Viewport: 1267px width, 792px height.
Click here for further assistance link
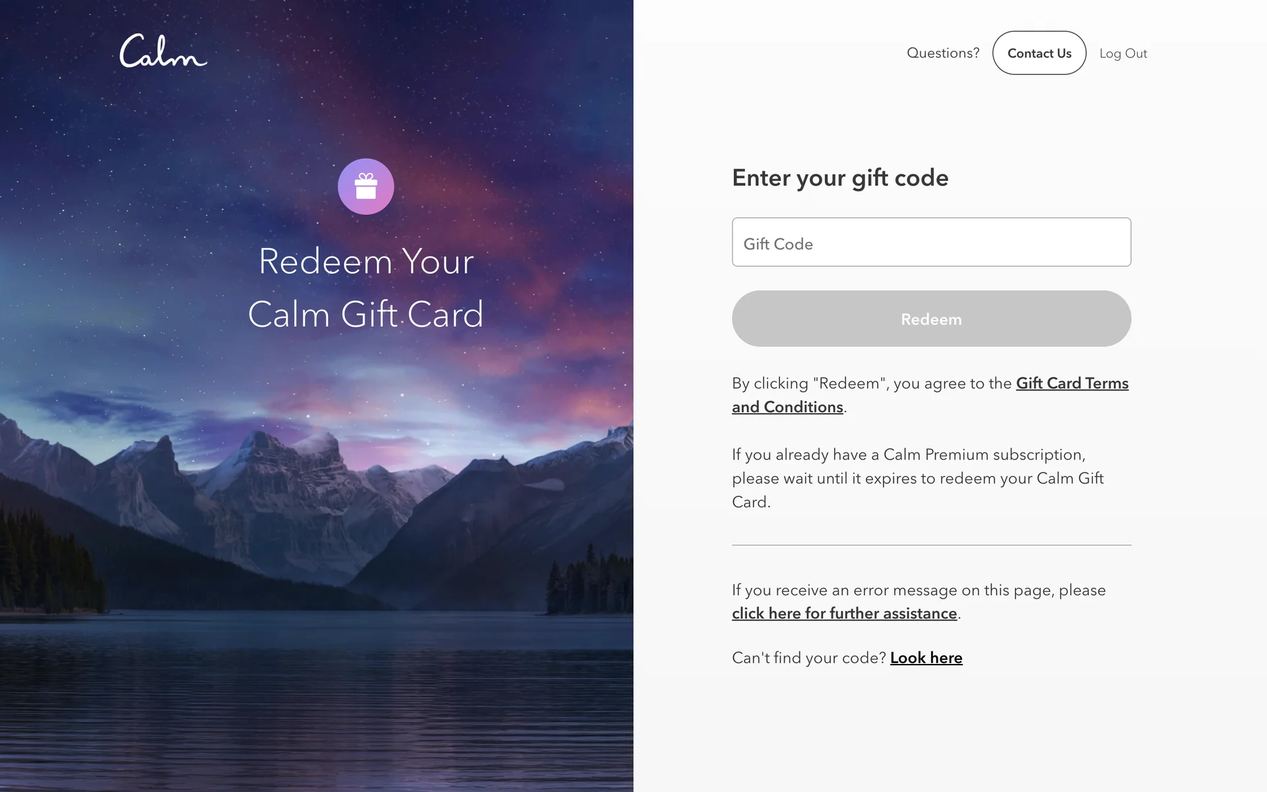pos(845,613)
